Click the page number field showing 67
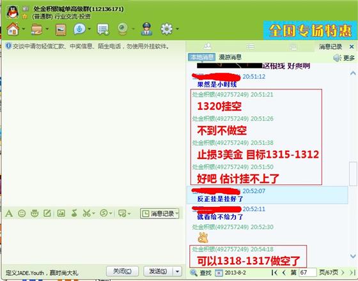358x281 pixels. (x=307, y=273)
